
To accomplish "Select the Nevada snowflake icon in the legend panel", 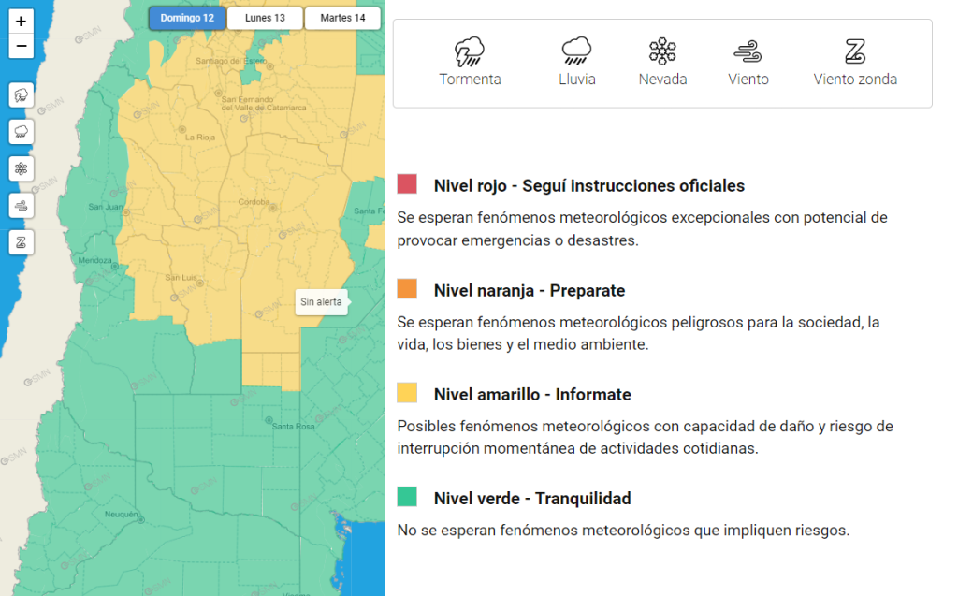I will (x=662, y=51).
